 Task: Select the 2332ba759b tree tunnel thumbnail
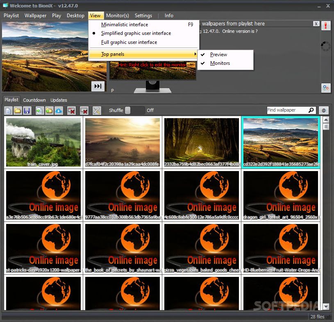(x=202, y=142)
